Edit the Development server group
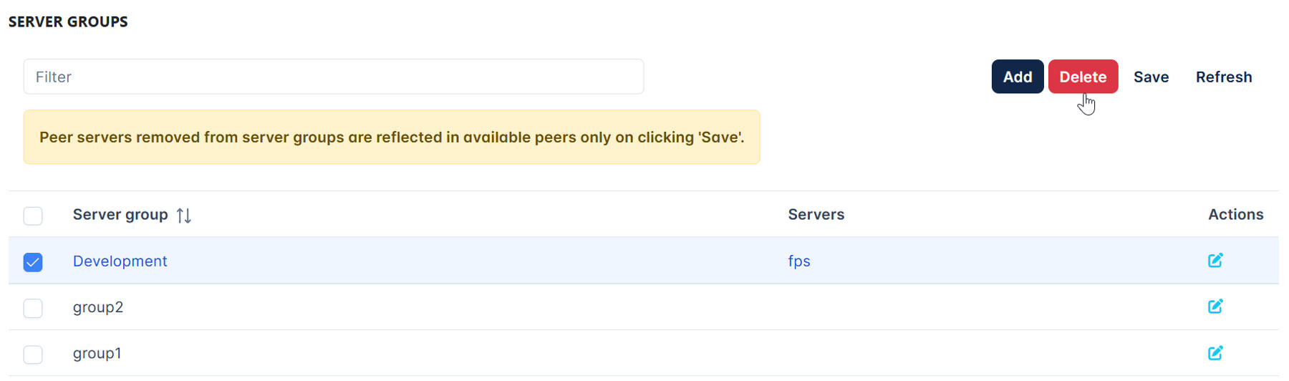The height and width of the screenshot is (381, 1289). (x=1215, y=261)
